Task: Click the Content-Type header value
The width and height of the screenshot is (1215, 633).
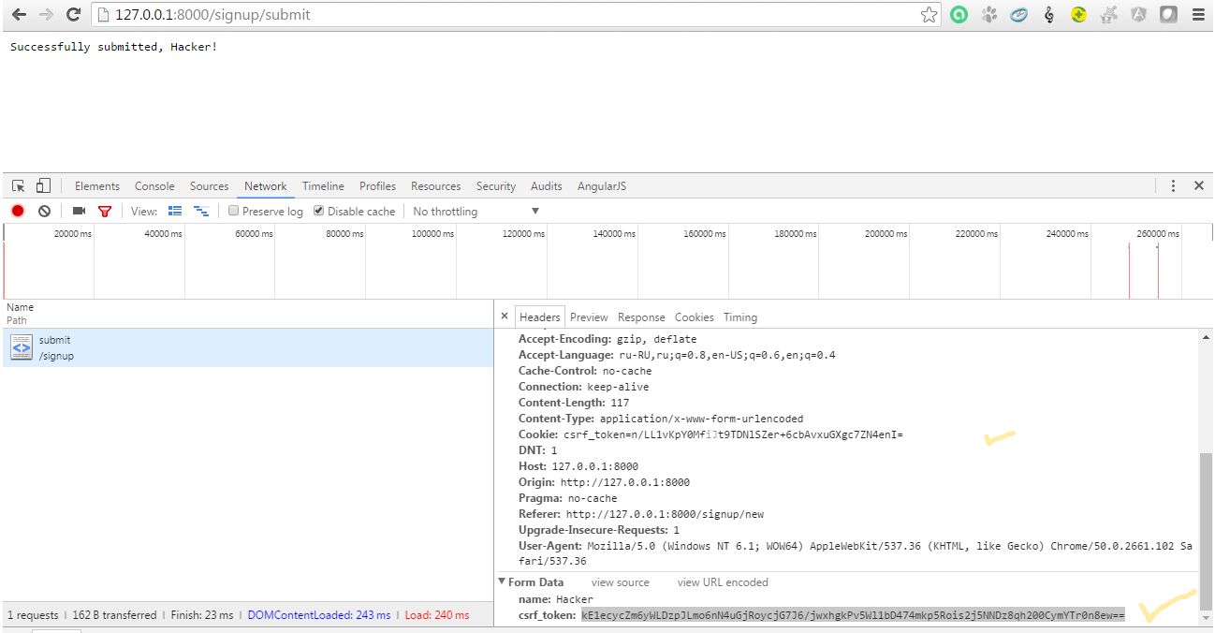Action: click(x=701, y=419)
